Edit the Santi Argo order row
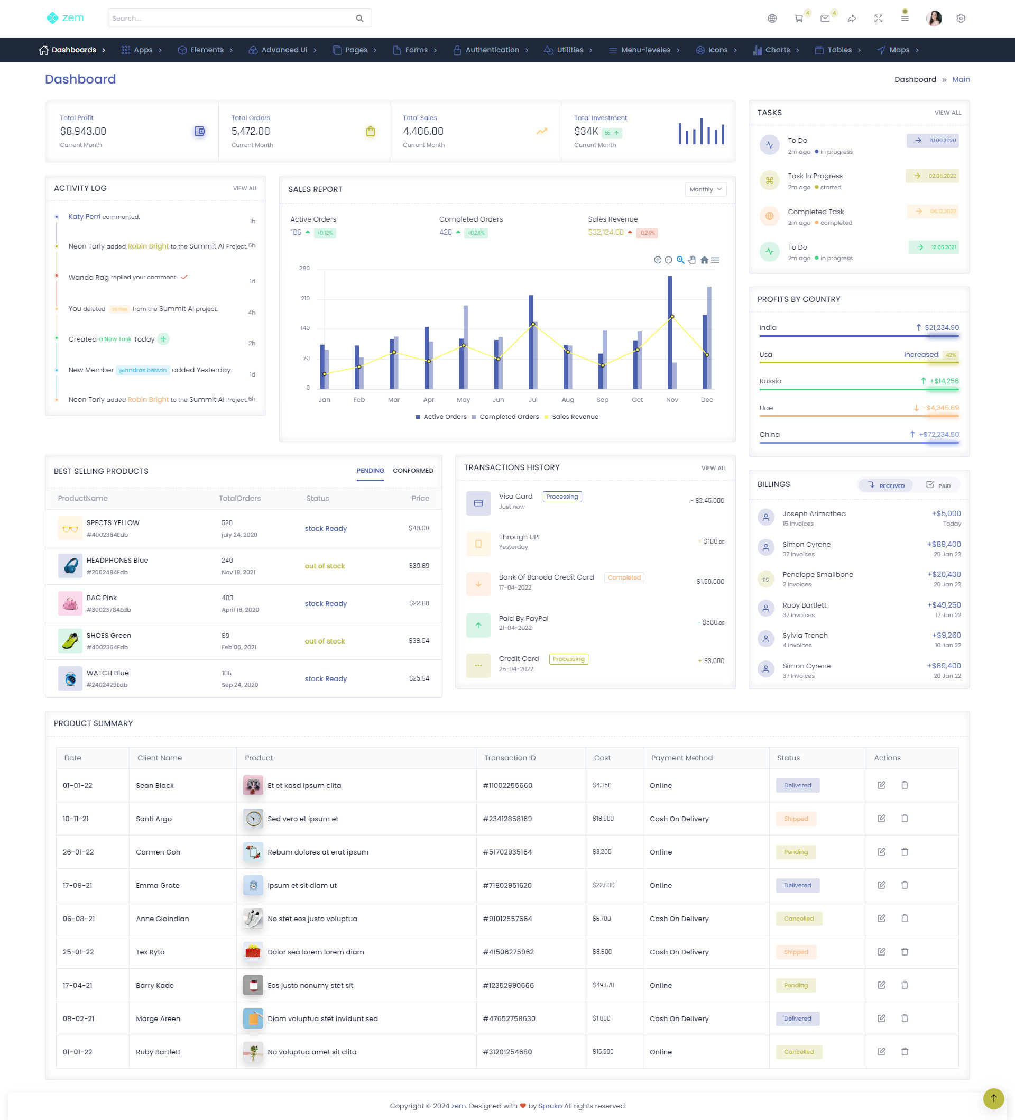 click(x=881, y=819)
